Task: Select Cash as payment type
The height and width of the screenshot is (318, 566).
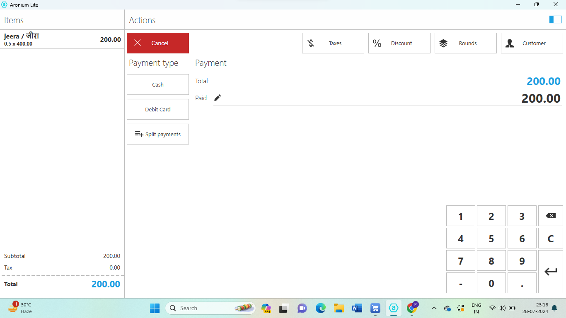Action: click(158, 84)
